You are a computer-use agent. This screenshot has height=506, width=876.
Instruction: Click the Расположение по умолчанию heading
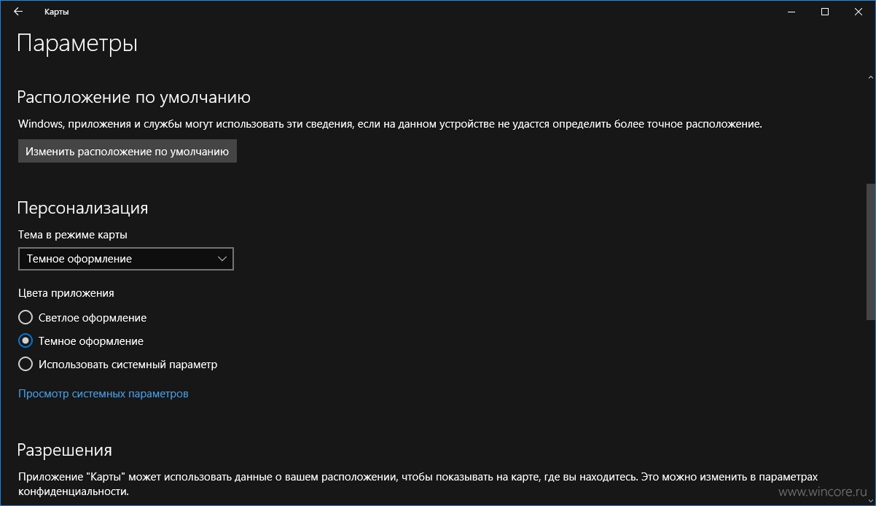click(134, 98)
